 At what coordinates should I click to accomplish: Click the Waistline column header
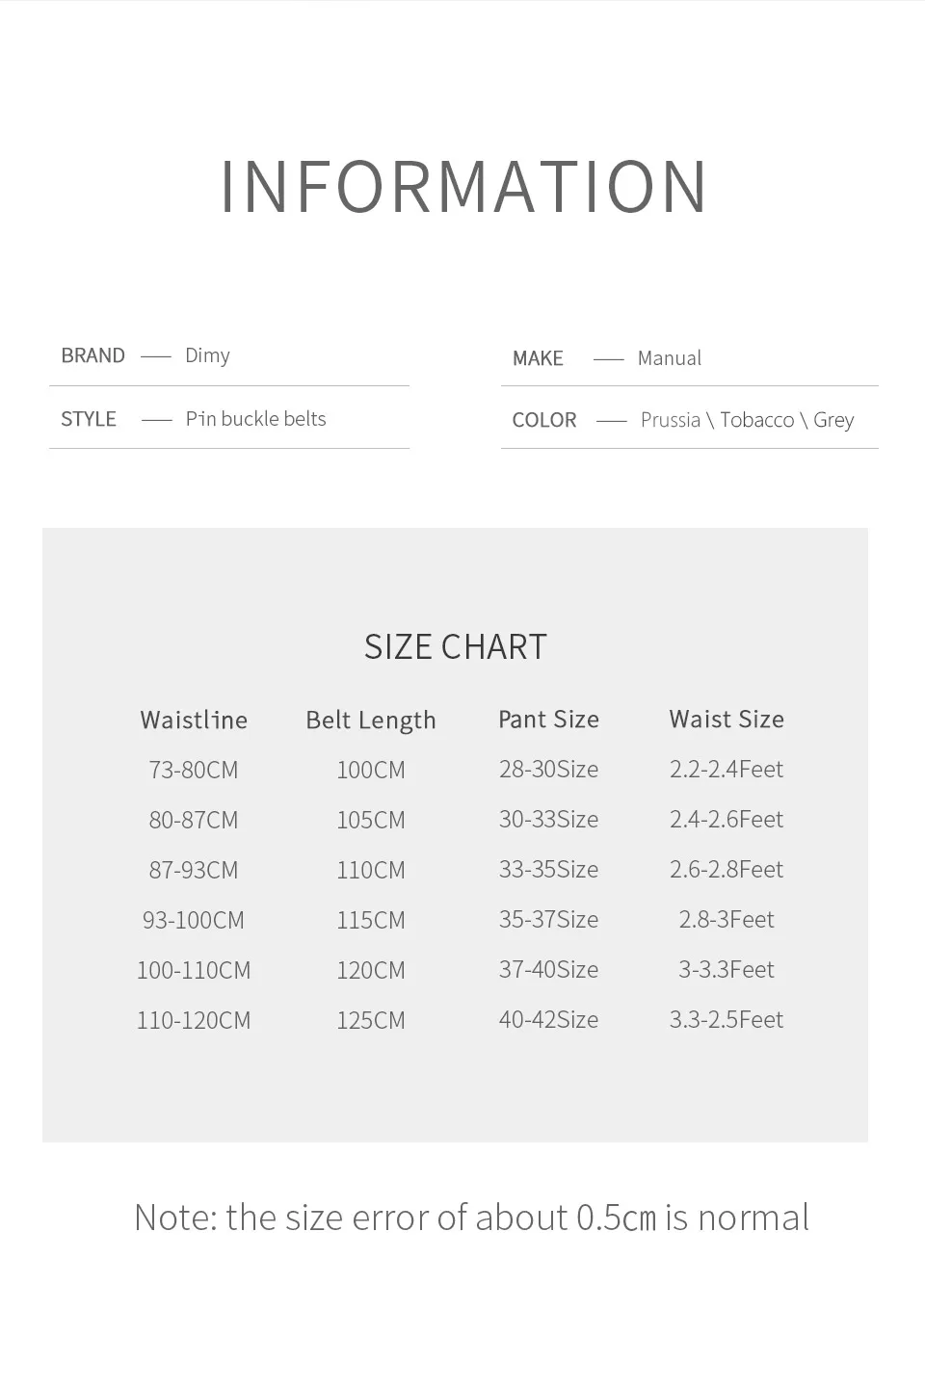tap(194, 721)
